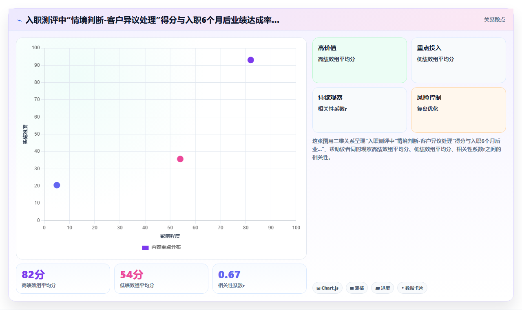Click the 关系散点 label in header
This screenshot has width=522, height=310.
[x=494, y=20]
